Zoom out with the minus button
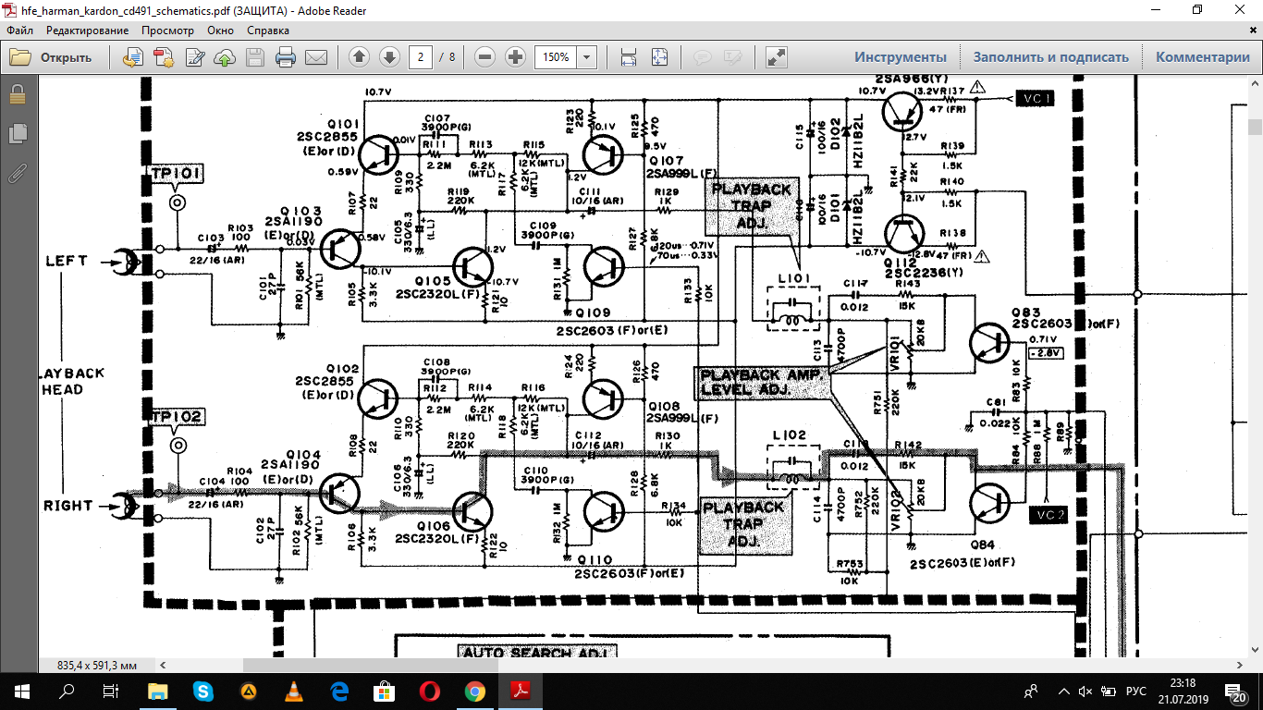 [x=485, y=57]
